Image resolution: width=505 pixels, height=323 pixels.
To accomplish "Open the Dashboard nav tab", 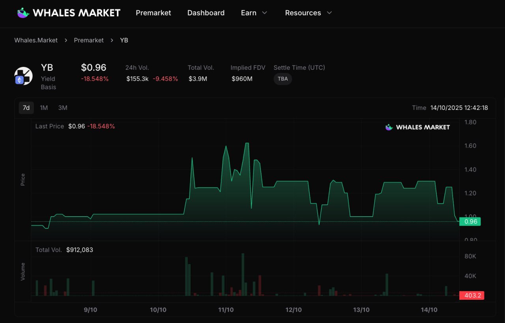I will click(x=206, y=13).
